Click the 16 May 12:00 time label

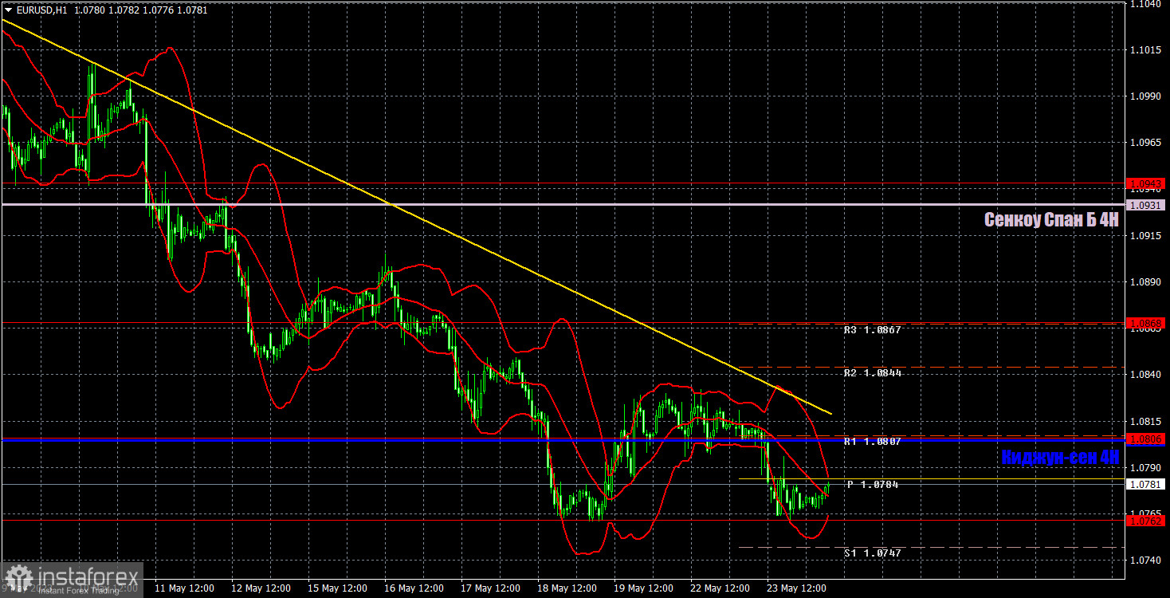pyautogui.click(x=414, y=588)
